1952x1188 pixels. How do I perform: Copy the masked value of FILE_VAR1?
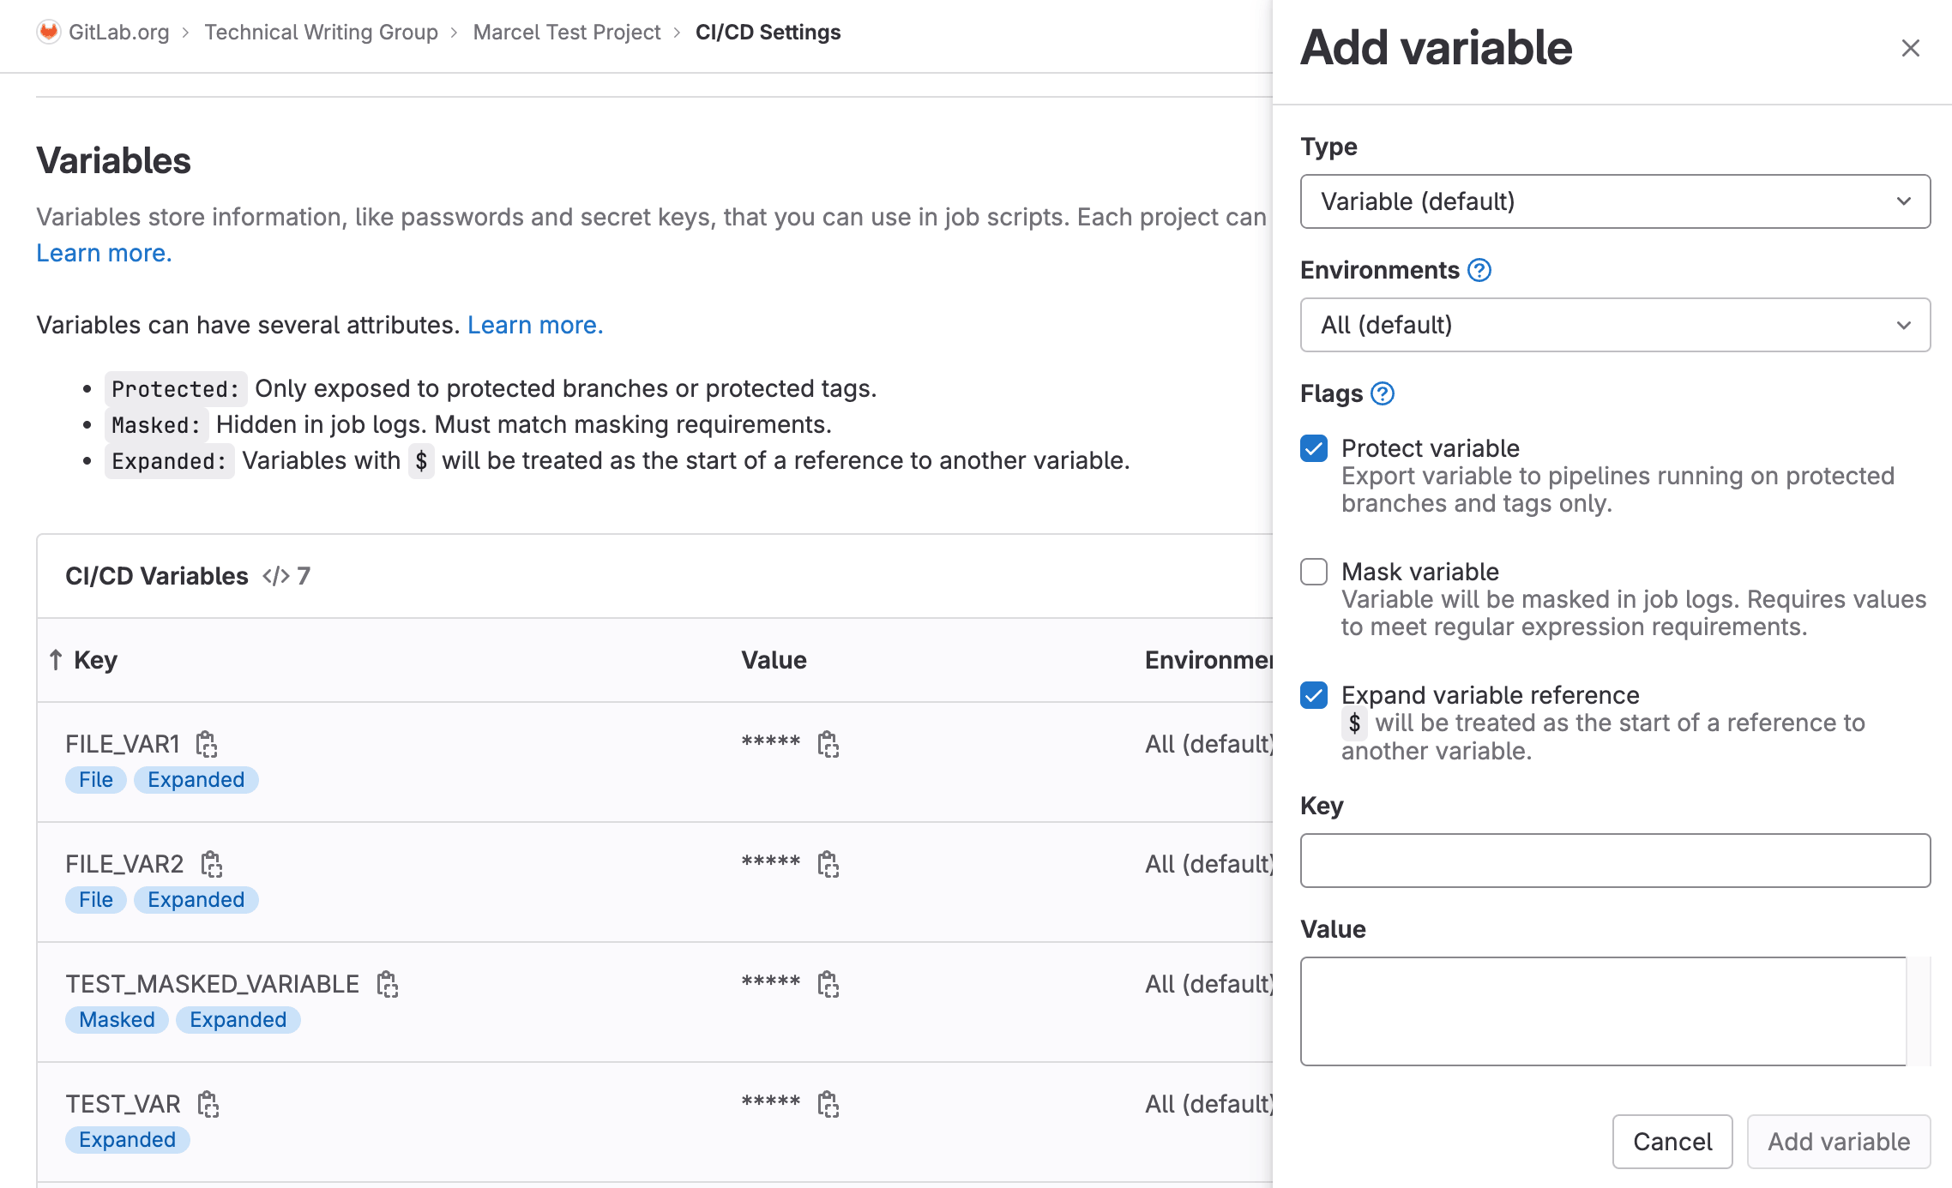(x=828, y=746)
